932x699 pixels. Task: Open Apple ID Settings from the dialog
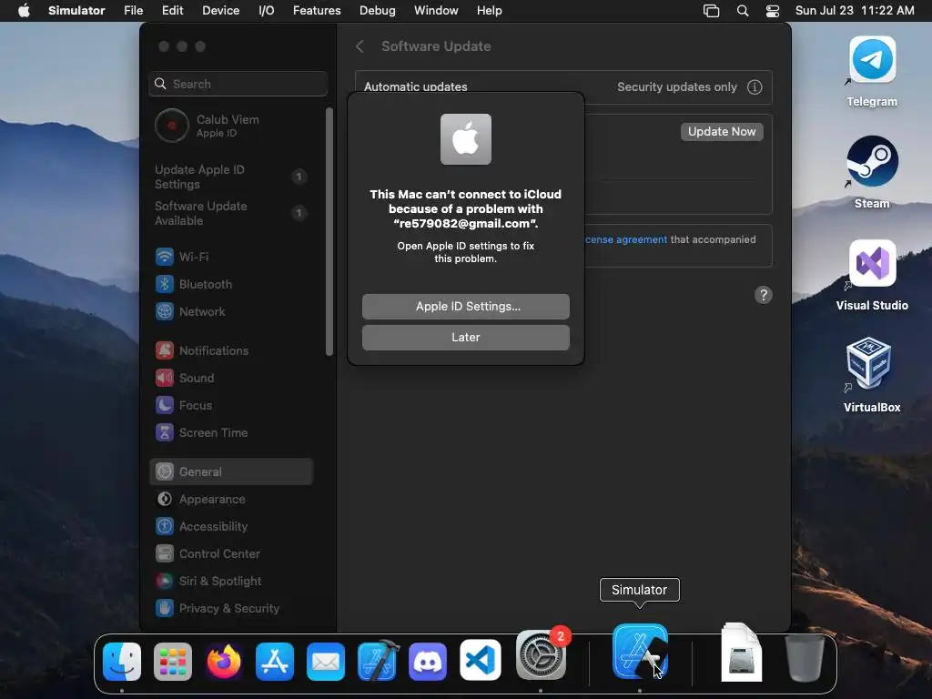point(465,306)
